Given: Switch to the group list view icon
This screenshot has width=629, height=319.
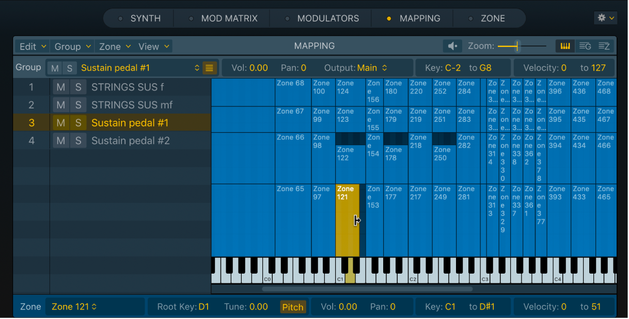Looking at the screenshot, I should 585,46.
